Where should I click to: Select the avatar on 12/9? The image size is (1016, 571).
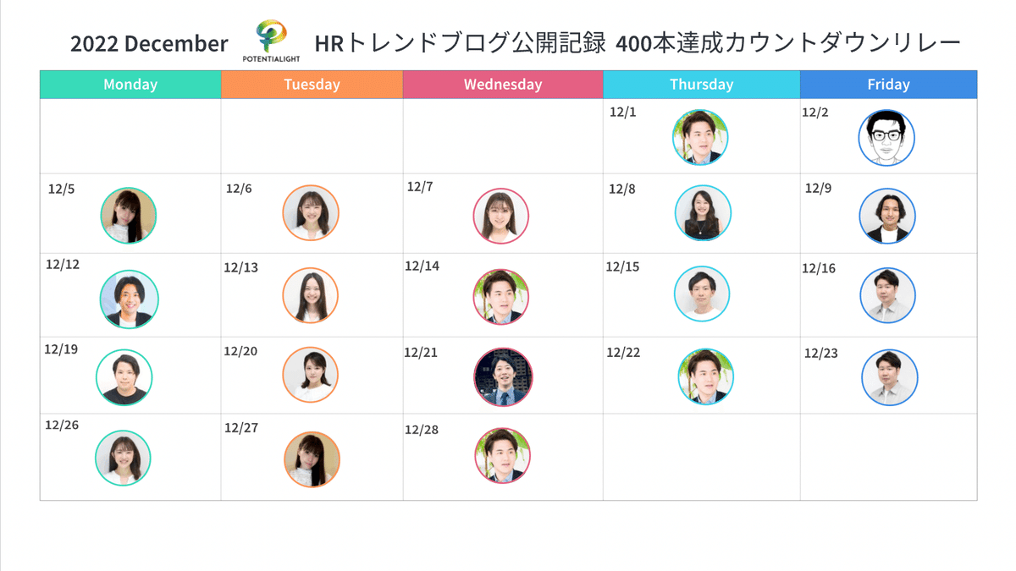point(887,216)
